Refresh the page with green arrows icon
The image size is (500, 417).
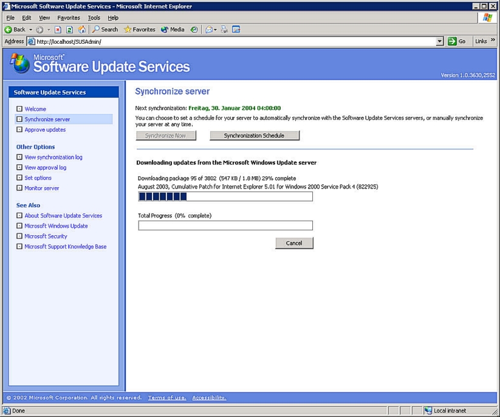coord(69,30)
